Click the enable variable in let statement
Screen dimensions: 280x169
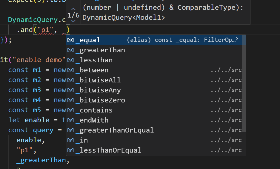37,120
